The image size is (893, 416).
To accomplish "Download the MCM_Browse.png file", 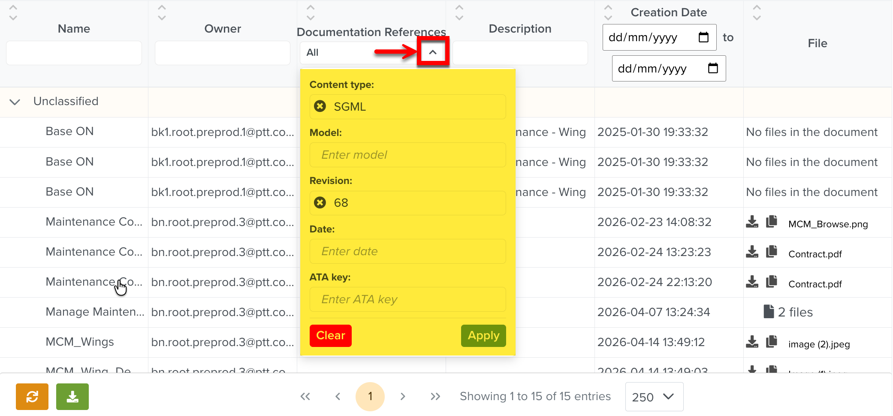I will coord(752,222).
